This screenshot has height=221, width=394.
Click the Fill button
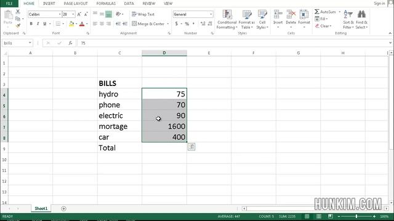[321, 19]
